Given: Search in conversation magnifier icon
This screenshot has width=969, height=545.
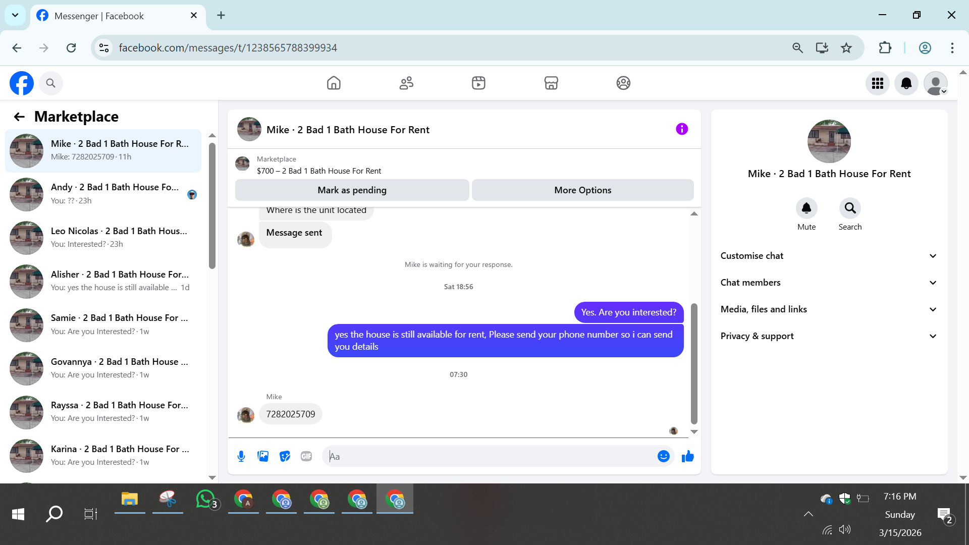Looking at the screenshot, I should tap(850, 208).
